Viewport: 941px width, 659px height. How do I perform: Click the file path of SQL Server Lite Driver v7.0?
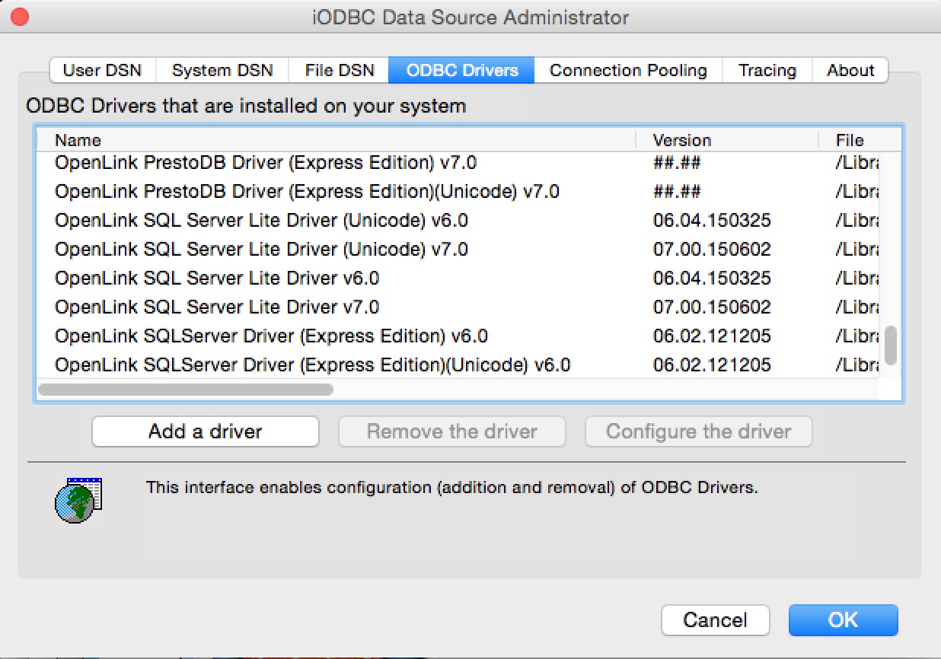pos(856,307)
